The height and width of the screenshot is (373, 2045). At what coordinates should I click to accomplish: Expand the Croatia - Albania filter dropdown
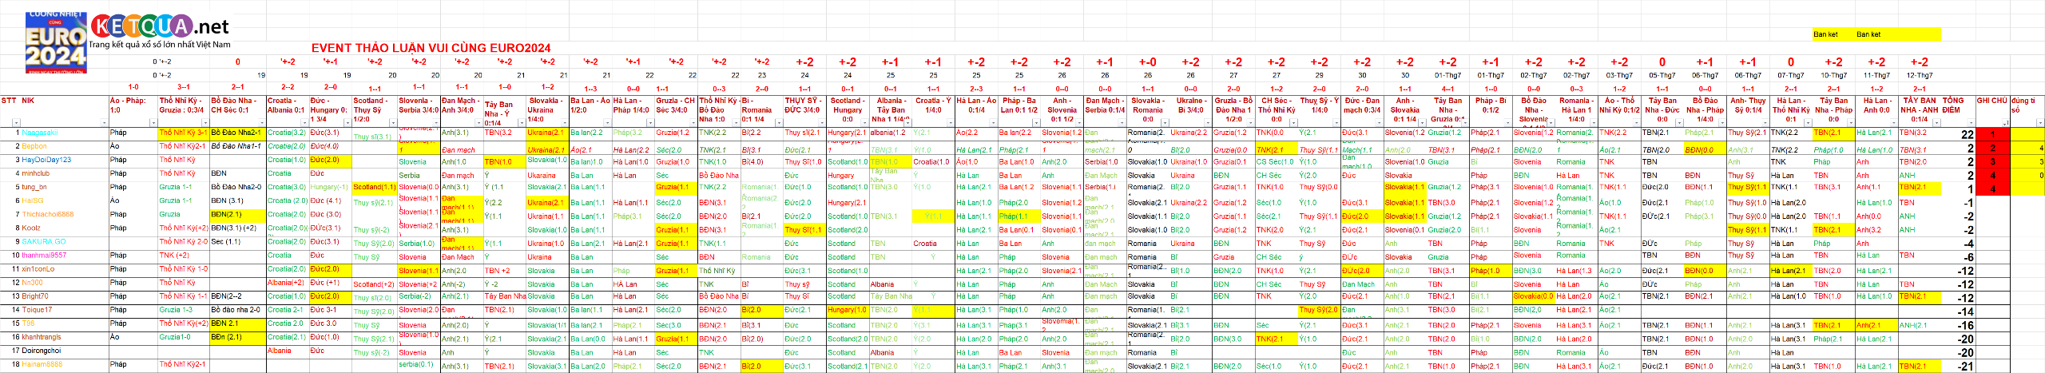(305, 123)
